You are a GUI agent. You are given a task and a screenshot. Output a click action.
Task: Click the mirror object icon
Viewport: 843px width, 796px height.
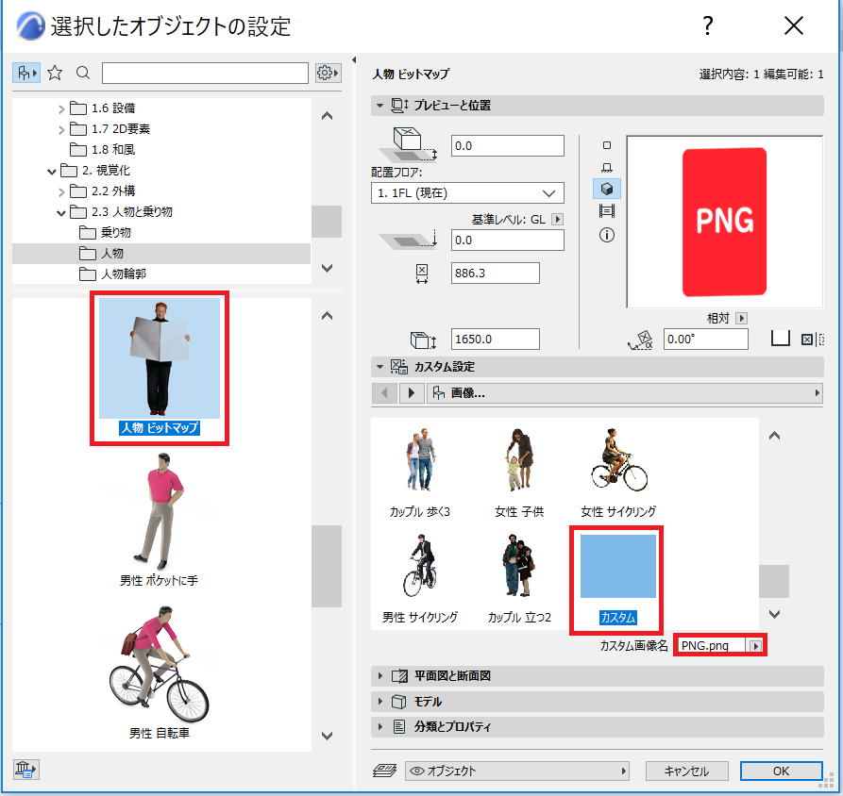pos(811,339)
